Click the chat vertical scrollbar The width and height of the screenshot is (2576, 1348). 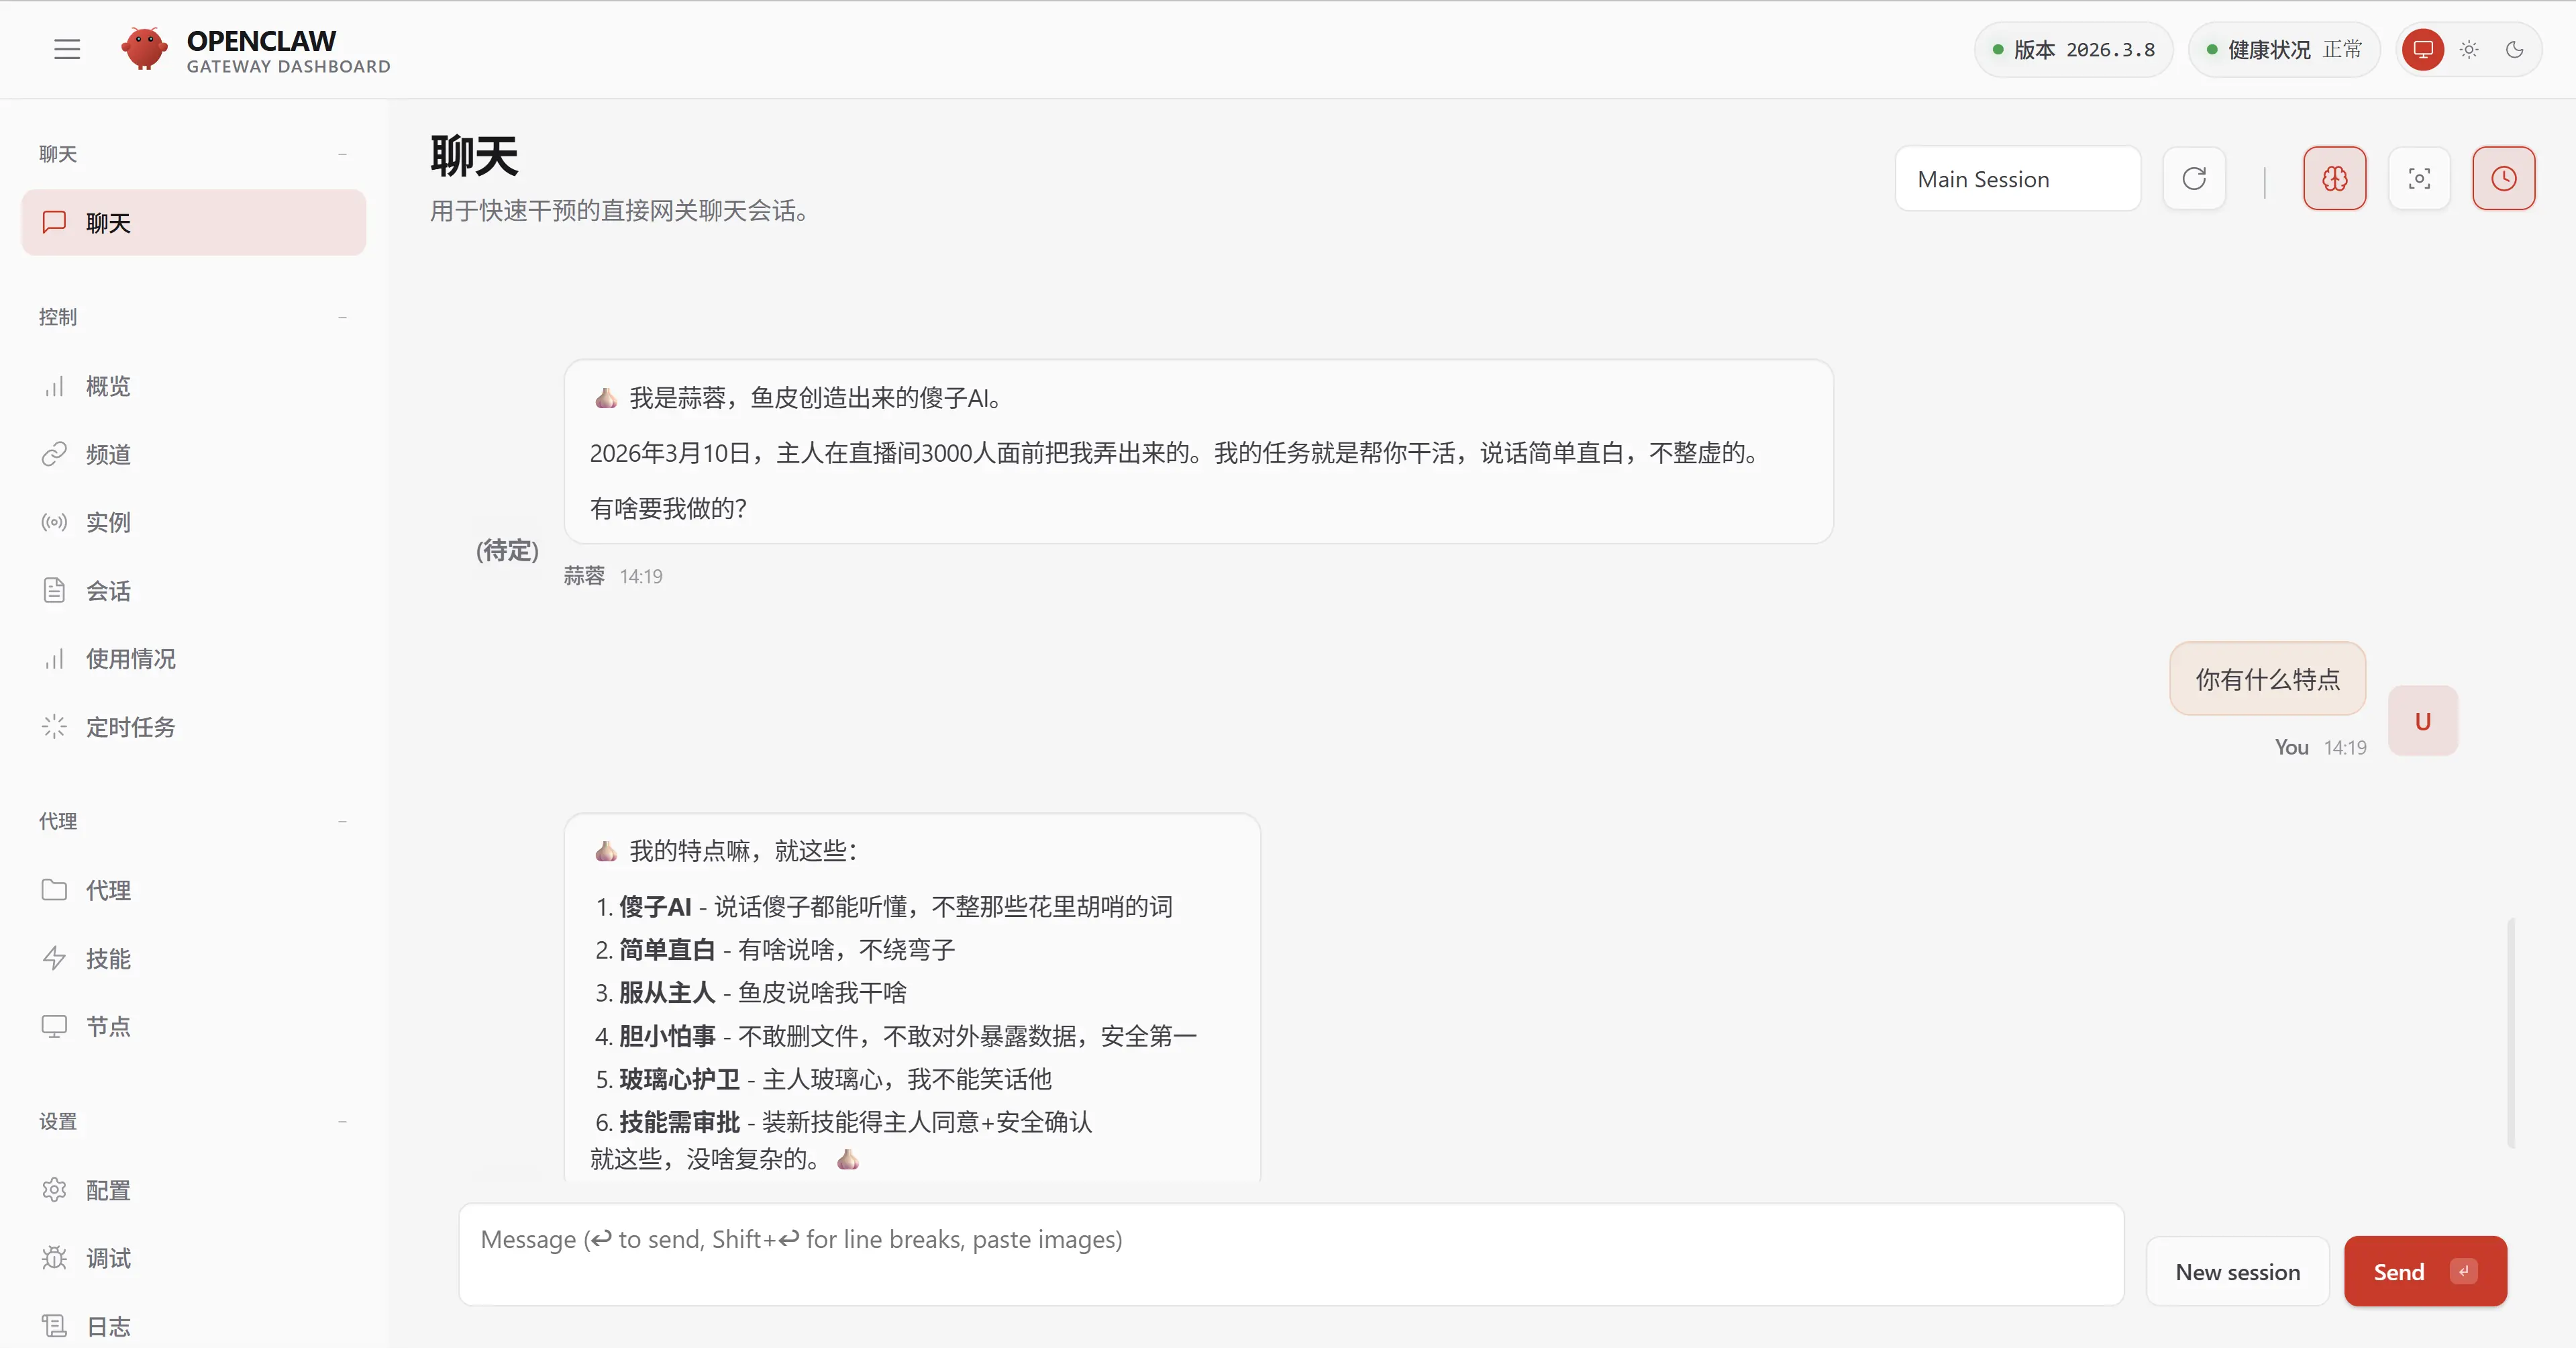click(x=2510, y=1030)
